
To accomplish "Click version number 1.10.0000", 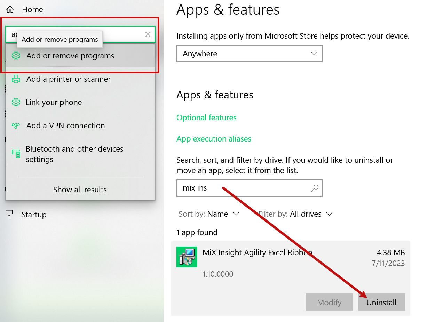I will click(x=218, y=274).
